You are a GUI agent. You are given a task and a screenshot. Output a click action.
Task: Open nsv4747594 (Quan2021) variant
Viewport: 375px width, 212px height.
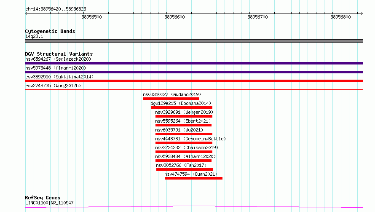coord(191,174)
